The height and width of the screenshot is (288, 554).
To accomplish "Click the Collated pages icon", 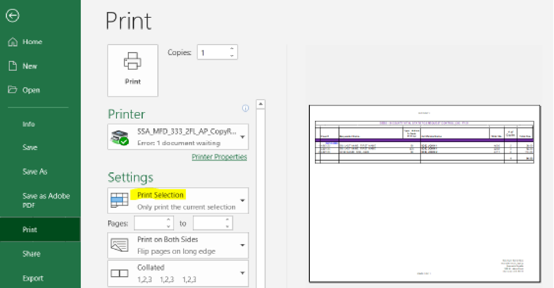I will coord(119,273).
